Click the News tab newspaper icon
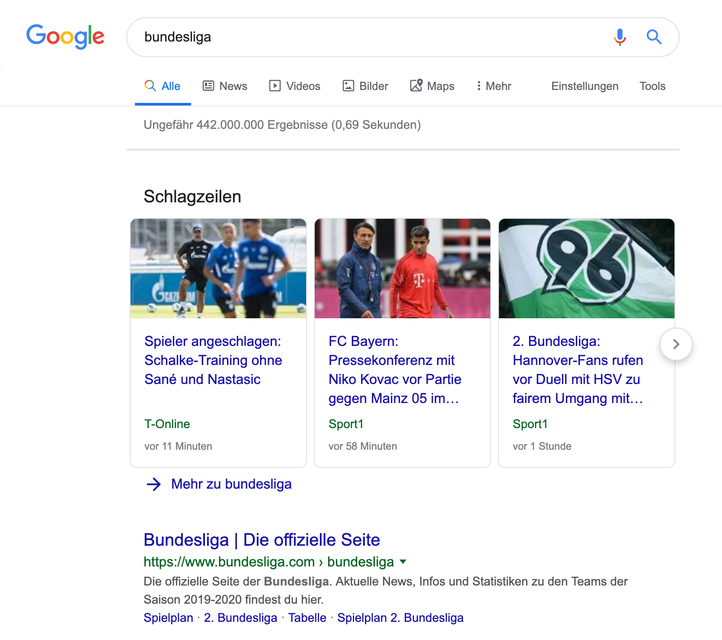The image size is (722, 640). (x=208, y=86)
